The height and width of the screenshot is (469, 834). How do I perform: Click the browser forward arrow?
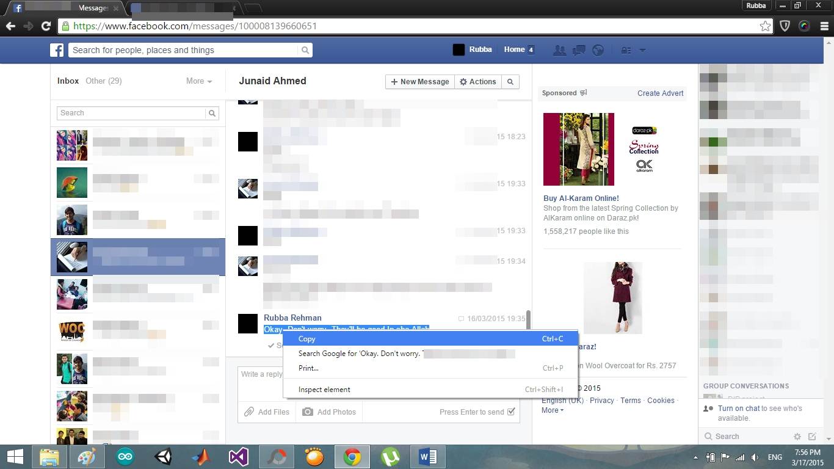point(28,26)
